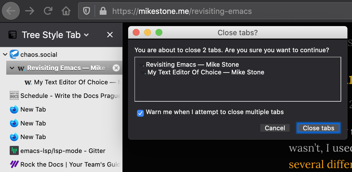Open the tracking protection shield icon
The image size is (352, 172).
tap(86, 11)
